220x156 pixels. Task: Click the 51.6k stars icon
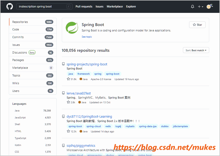pos(68,79)
